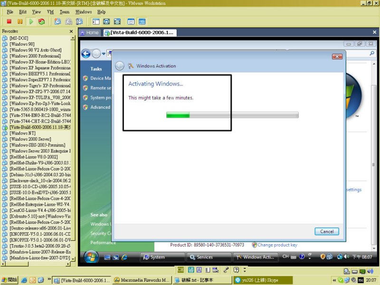Select [MS-DOS] in Favorites
This screenshot has width=380, height=285.
[19, 38]
